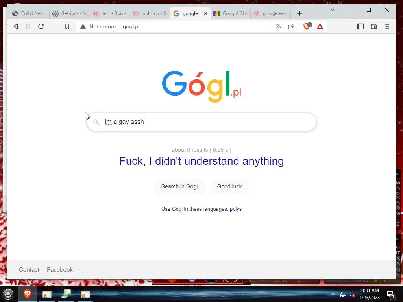
Task: Switch to the polish u tab
Action: 151,13
